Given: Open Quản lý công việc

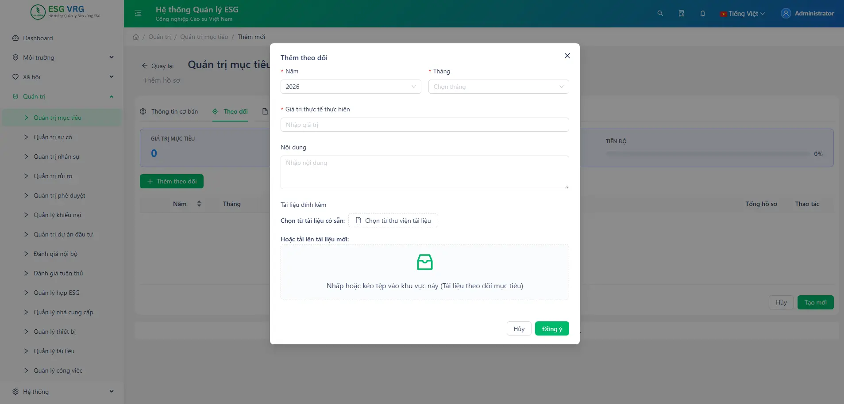Looking at the screenshot, I should 62,370.
